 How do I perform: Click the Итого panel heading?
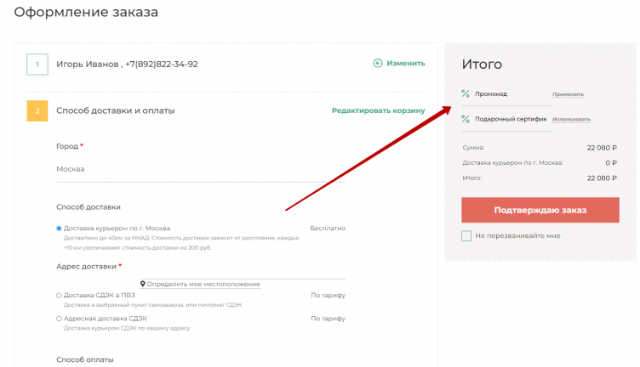pos(482,64)
